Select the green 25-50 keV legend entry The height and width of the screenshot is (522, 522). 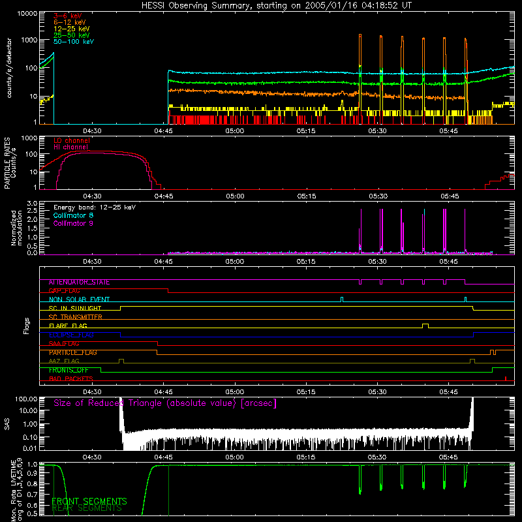pyautogui.click(x=71, y=35)
